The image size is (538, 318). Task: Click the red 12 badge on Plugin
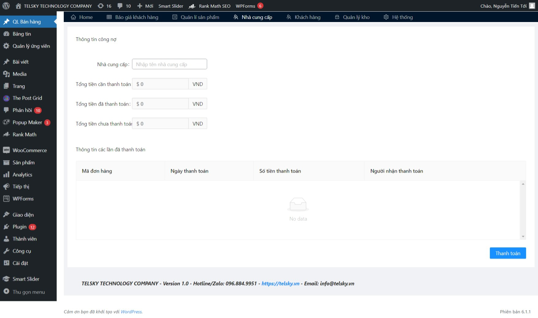pos(32,227)
